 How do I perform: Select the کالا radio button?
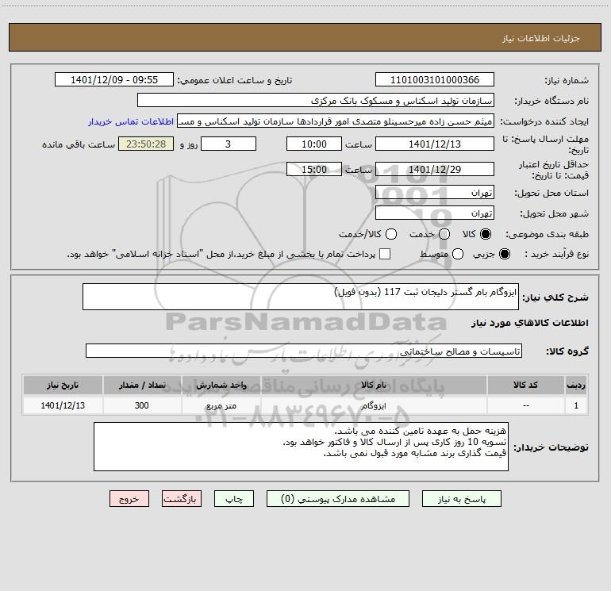tap(486, 234)
